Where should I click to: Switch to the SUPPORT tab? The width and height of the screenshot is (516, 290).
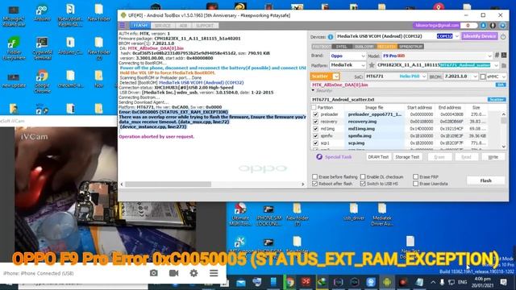tap(205, 25)
